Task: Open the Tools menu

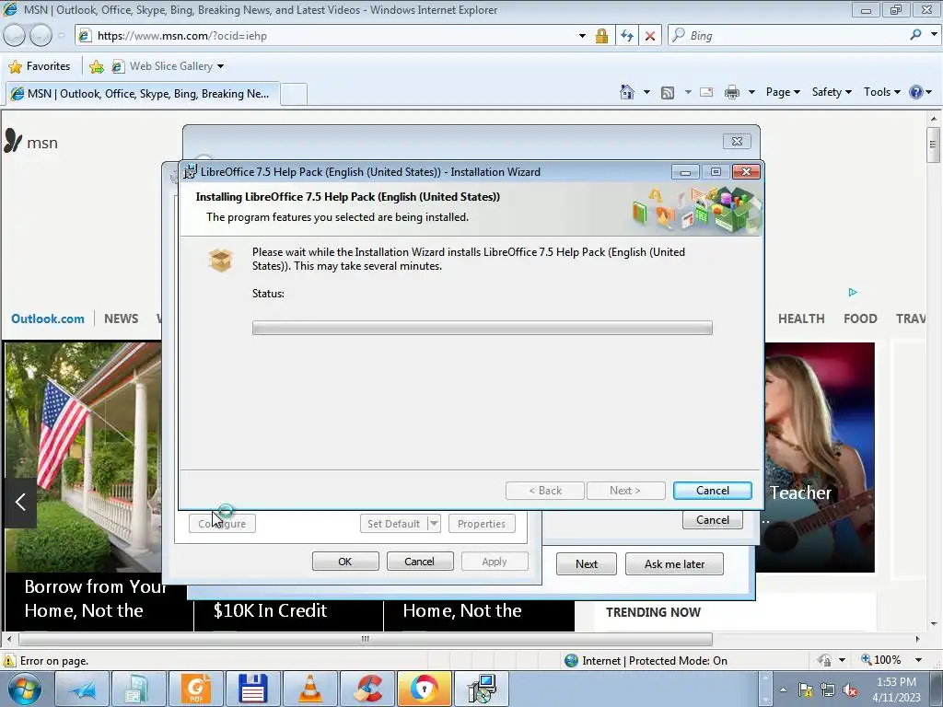Action: coord(881,92)
